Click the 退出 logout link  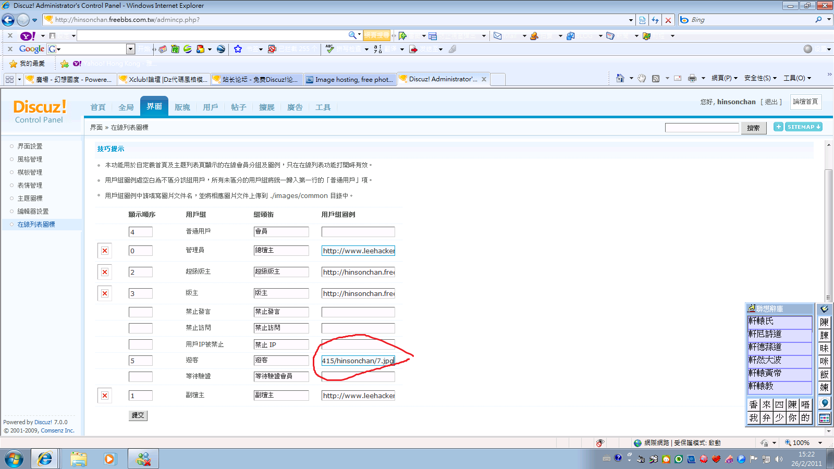[x=771, y=102]
